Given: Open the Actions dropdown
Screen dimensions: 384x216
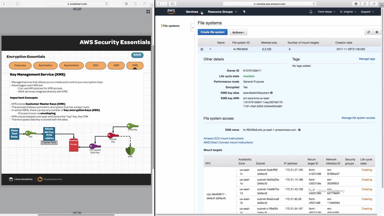Looking at the screenshot, I should coord(238,32).
